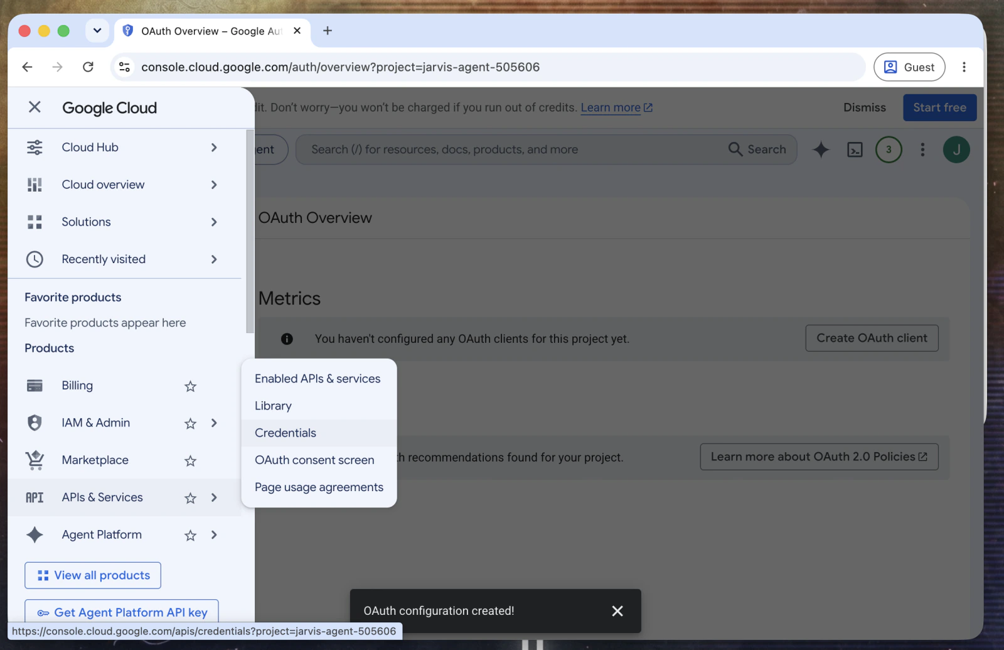This screenshot has width=1004, height=650.
Task: Click the navigation menu scrollbar
Action: (x=250, y=231)
